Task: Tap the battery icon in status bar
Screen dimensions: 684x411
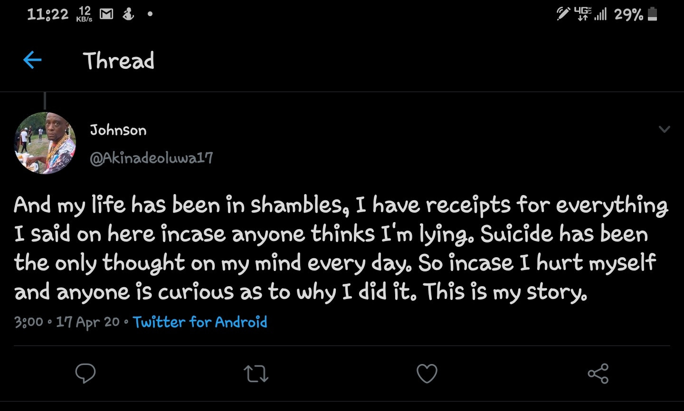Action: 653,14
